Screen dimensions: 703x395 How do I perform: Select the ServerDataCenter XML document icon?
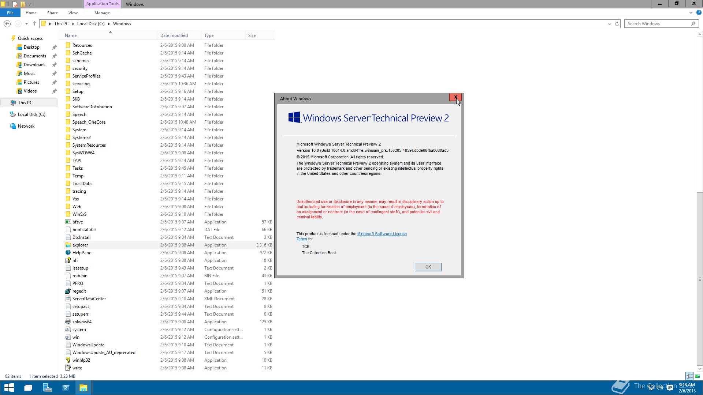[68, 299]
